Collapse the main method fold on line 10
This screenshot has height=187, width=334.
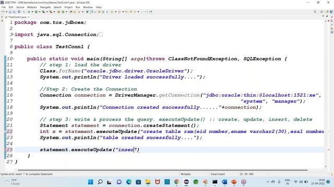(x=14, y=59)
